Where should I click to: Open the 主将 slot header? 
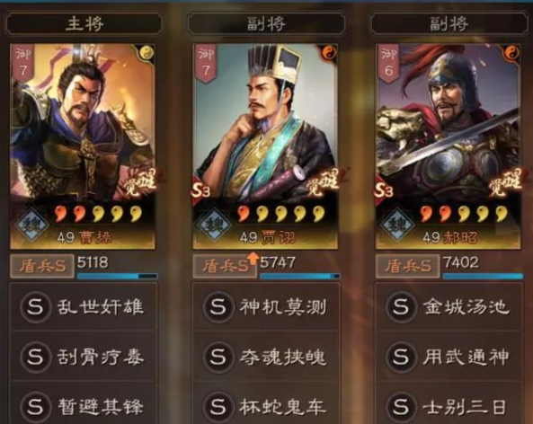[84, 23]
